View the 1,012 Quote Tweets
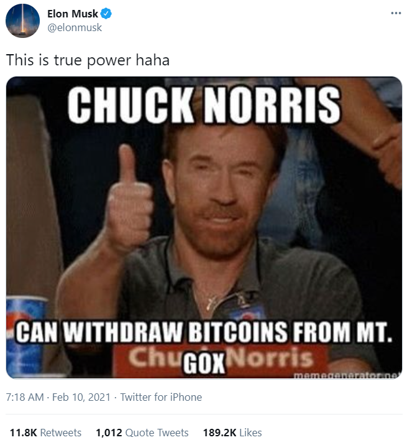407x445 pixels. tap(142, 433)
